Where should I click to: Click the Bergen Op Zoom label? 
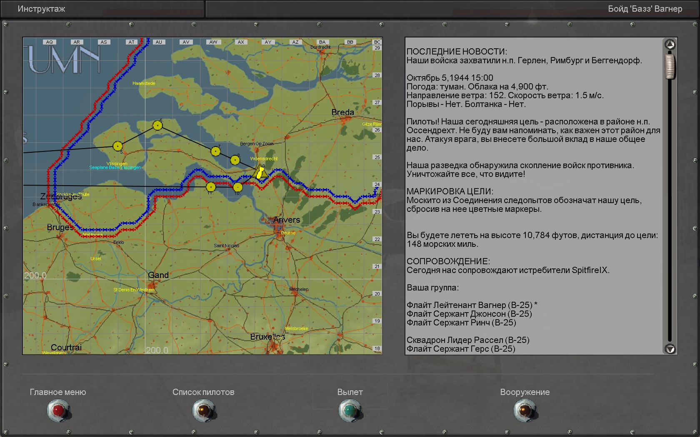click(x=257, y=144)
